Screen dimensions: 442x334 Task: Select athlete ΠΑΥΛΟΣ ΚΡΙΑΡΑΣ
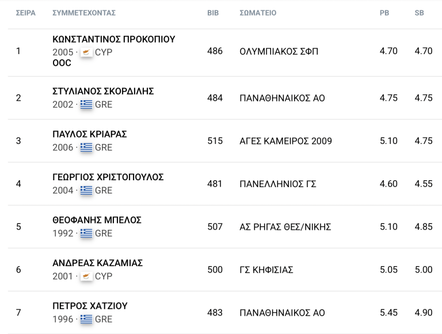tap(89, 134)
